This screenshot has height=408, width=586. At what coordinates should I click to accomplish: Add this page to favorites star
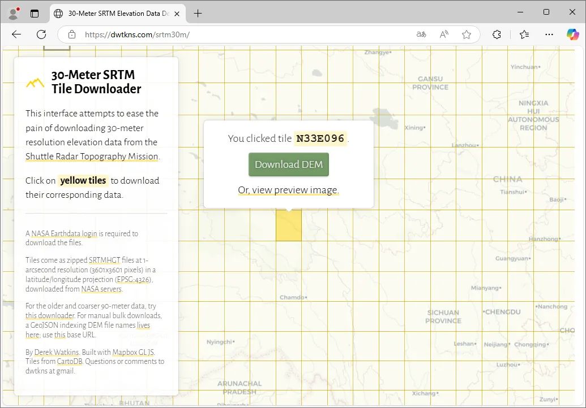tap(467, 34)
